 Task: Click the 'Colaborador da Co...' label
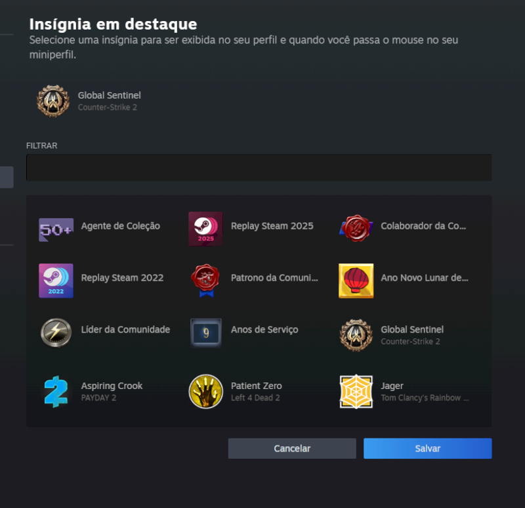(x=423, y=226)
